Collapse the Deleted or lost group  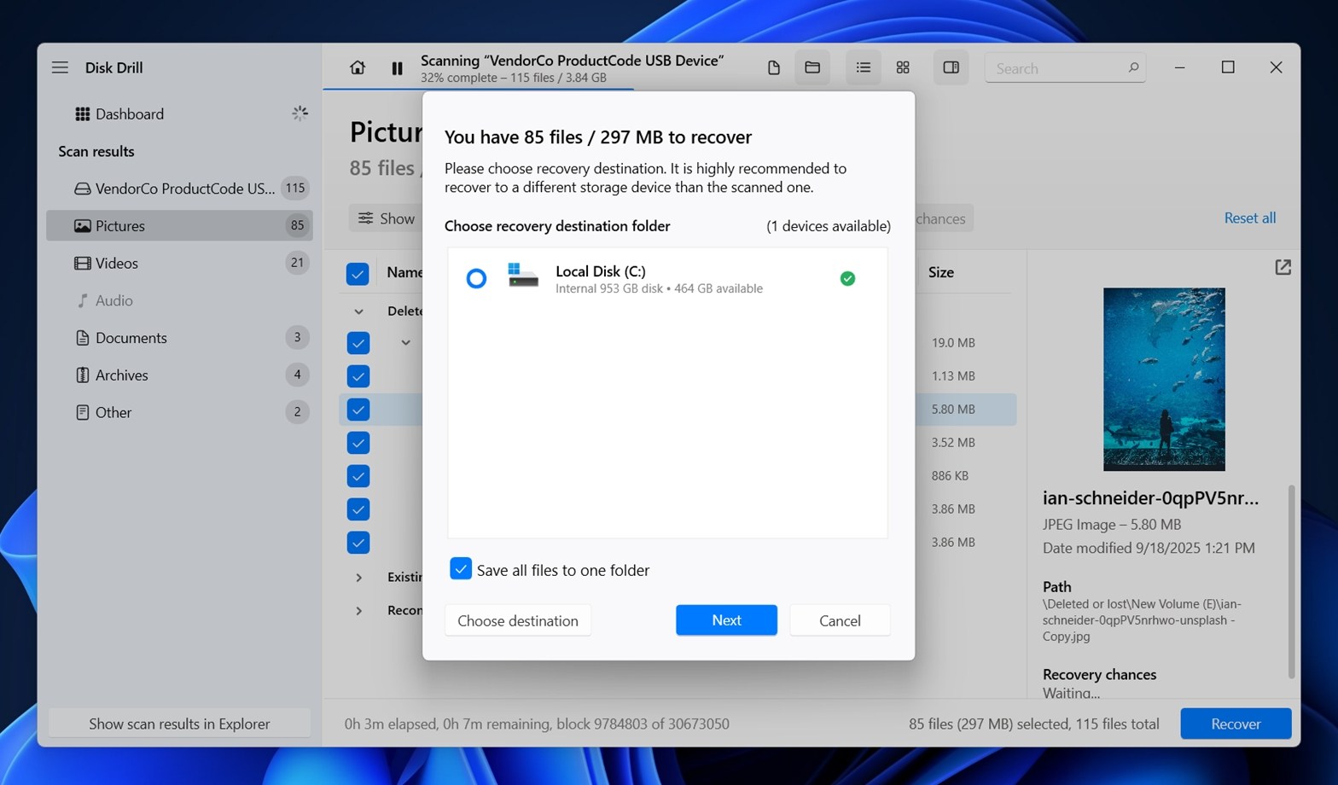tap(359, 311)
